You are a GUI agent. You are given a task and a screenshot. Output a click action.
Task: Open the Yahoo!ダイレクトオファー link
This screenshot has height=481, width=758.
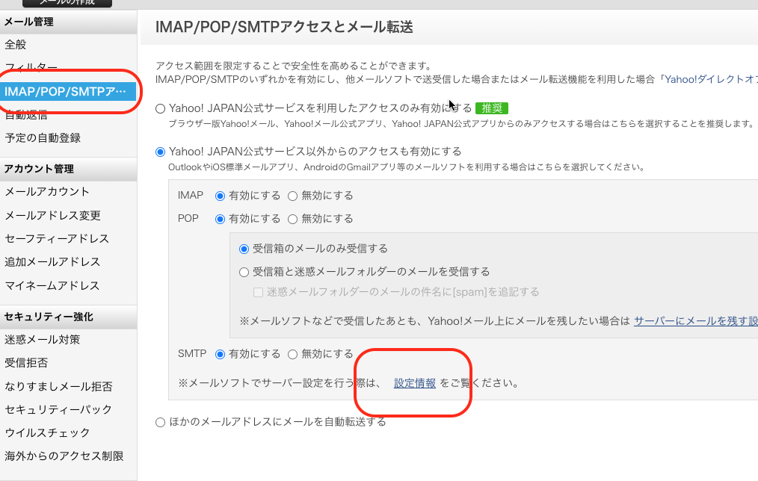click(x=711, y=79)
